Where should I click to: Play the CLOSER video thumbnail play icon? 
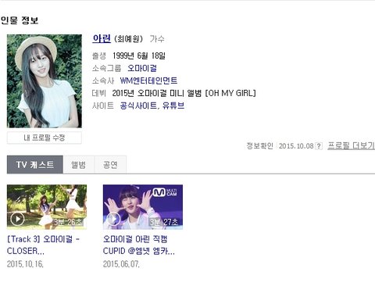coord(17,219)
